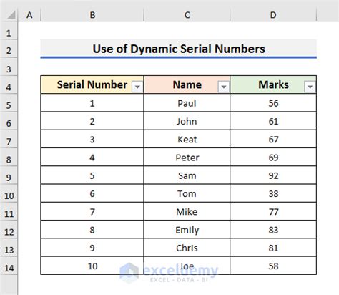Screen dimensions: 339x295
Task: Click the 'Marks' header cell text
Action: (273, 84)
